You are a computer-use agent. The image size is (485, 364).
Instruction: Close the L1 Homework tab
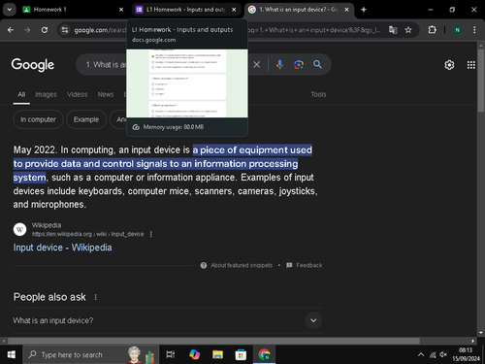pyautogui.click(x=234, y=10)
